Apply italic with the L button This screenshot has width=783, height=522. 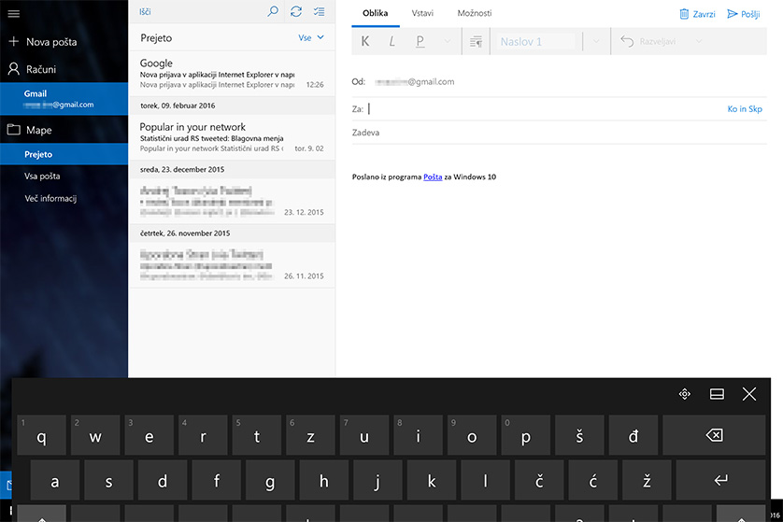click(x=392, y=41)
